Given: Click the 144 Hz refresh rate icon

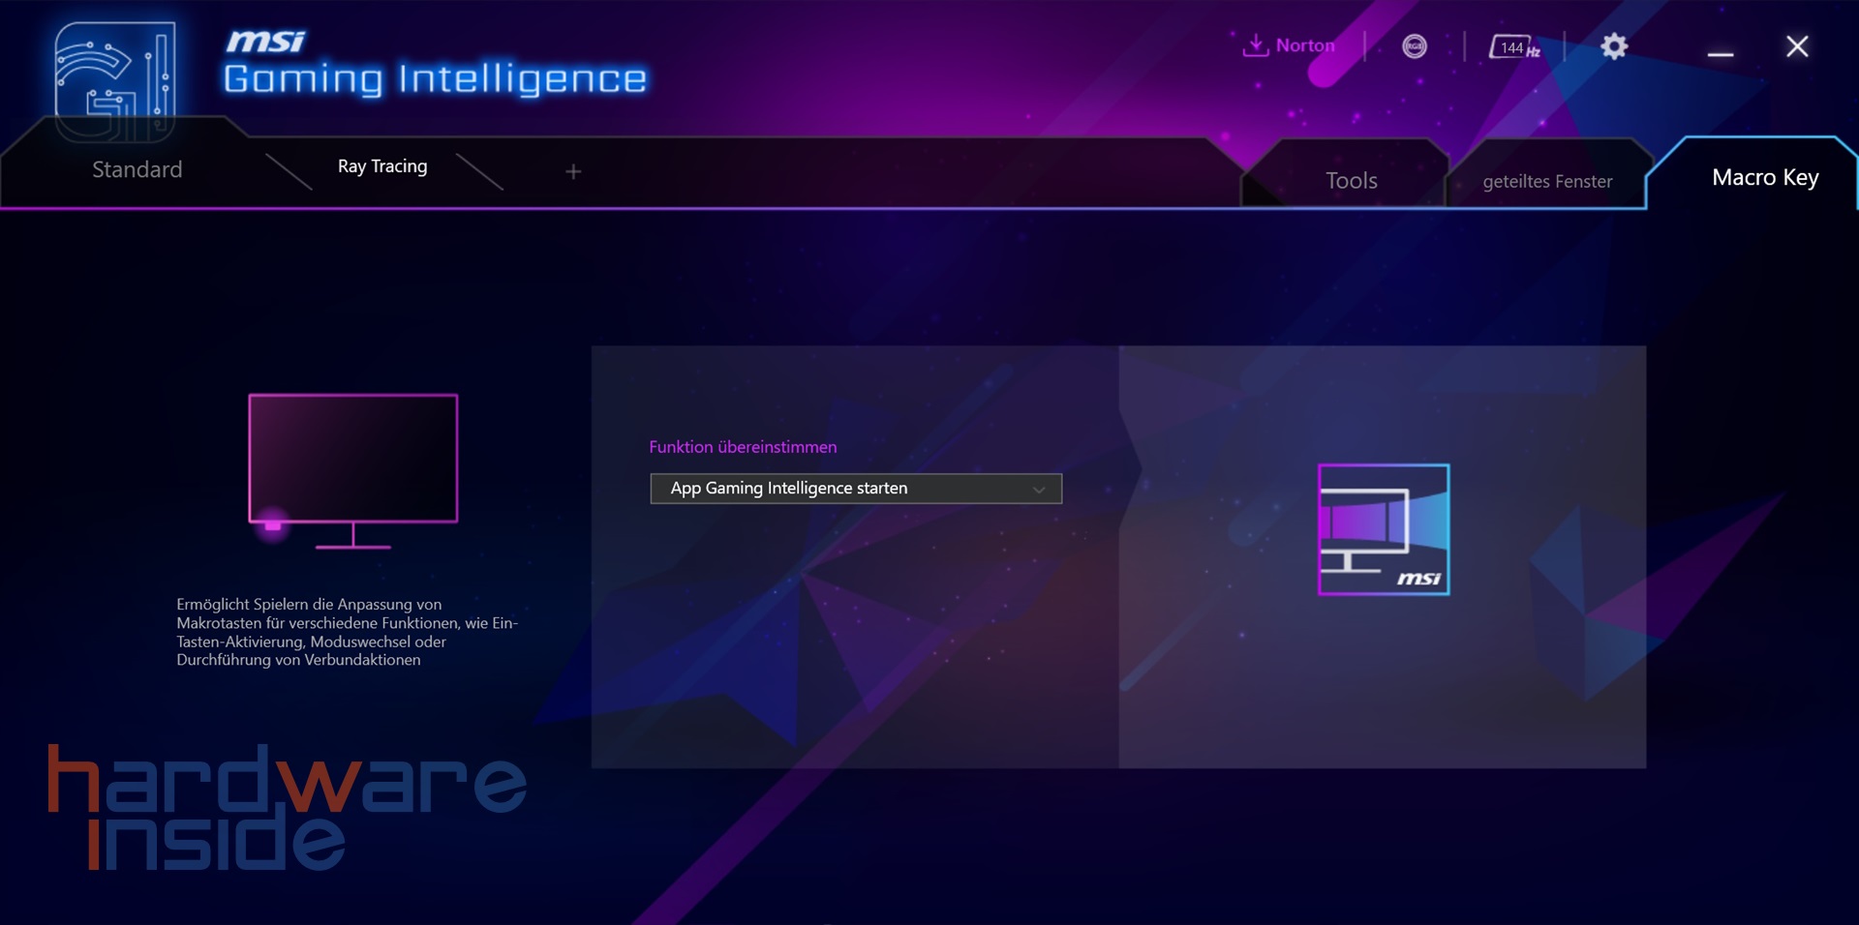Looking at the screenshot, I should [x=1513, y=47].
